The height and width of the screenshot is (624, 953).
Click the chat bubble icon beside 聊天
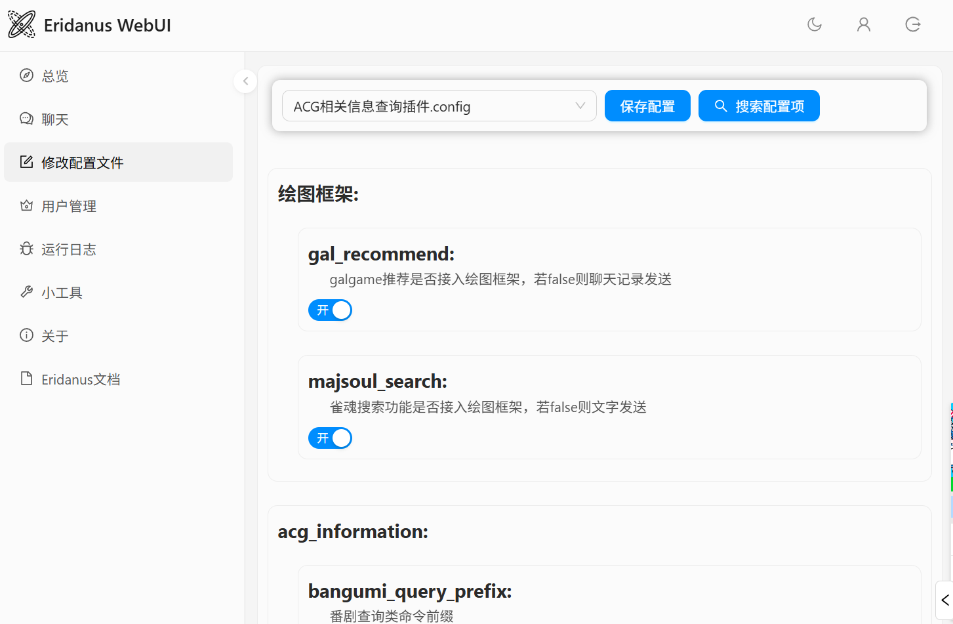[x=26, y=119]
